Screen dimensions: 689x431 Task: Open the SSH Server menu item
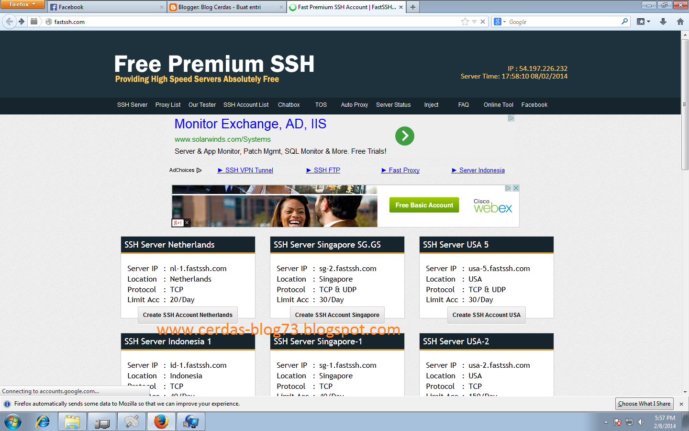pos(133,105)
